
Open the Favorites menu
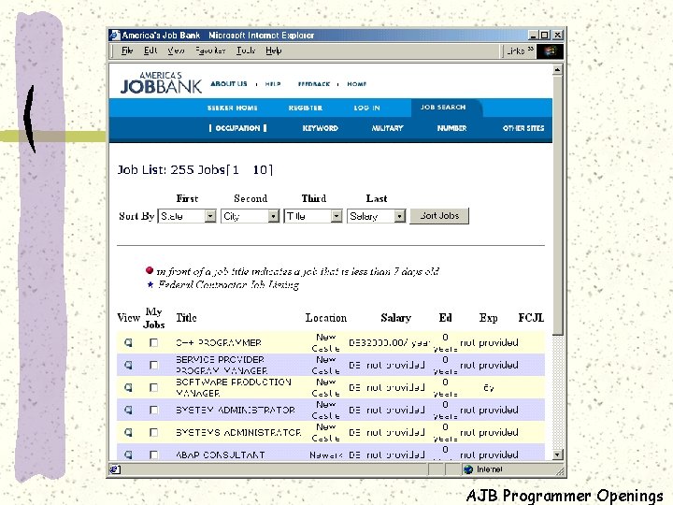[210, 50]
